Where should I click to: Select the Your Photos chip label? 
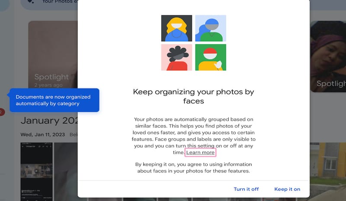59,2
